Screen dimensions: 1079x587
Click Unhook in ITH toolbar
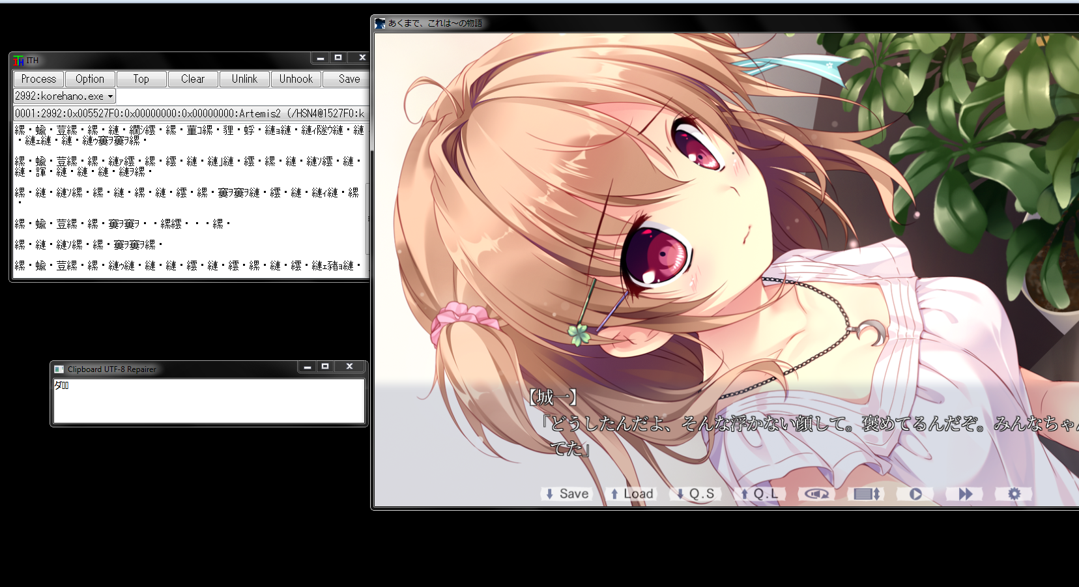pyautogui.click(x=296, y=79)
